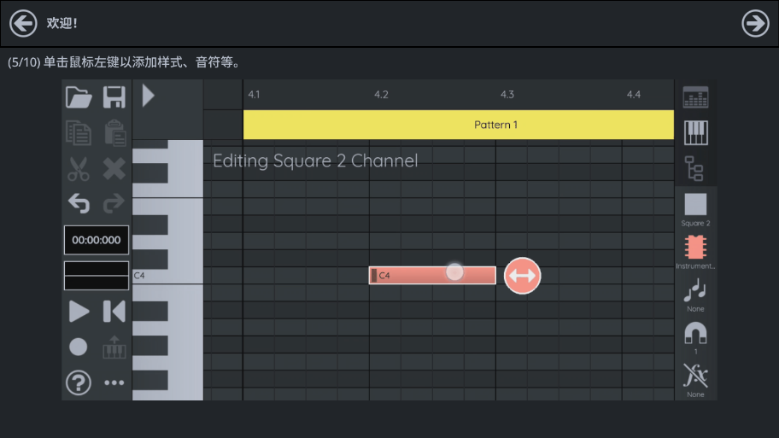This screenshot has width=779, height=438.
Task: Click the C4 piano key
Action: [x=167, y=276]
